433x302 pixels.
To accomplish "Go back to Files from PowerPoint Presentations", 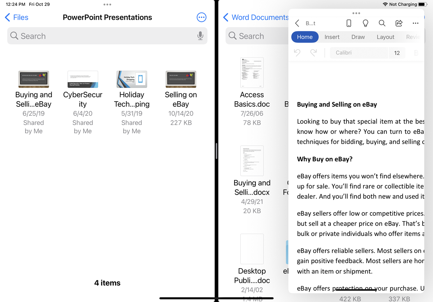I will (x=17, y=17).
